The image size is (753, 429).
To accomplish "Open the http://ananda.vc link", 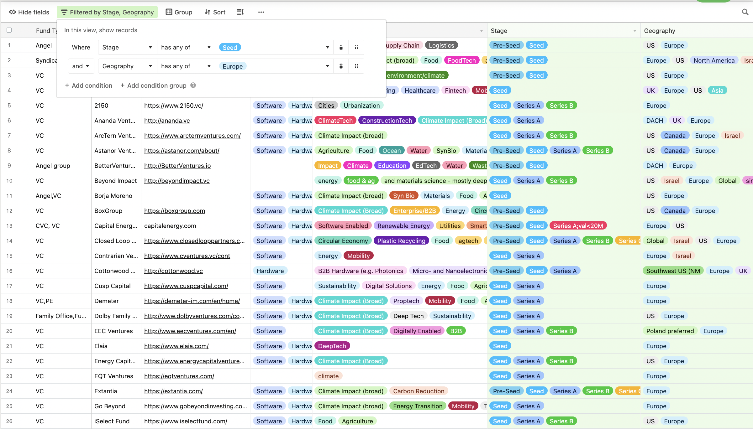I will click(167, 121).
